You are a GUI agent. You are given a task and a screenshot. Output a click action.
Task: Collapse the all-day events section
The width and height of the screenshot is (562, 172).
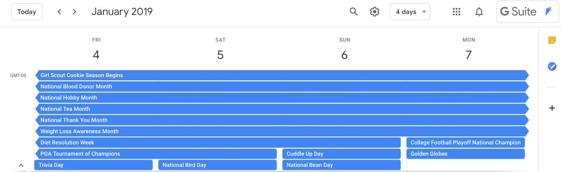[21, 165]
